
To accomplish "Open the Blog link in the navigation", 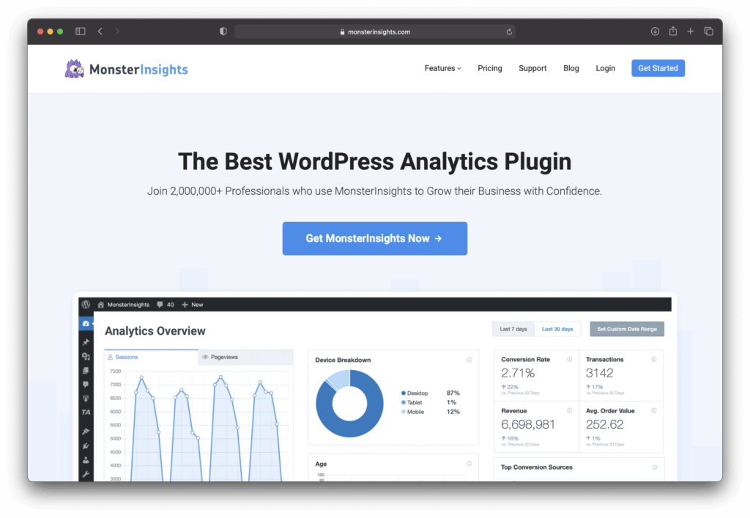I will point(571,68).
